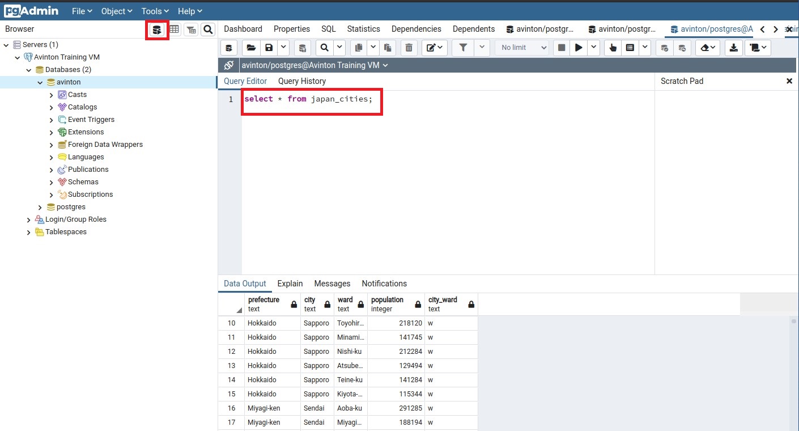Click the View Data table icon in Browser
Image resolution: width=799 pixels, height=431 pixels.
tap(175, 29)
